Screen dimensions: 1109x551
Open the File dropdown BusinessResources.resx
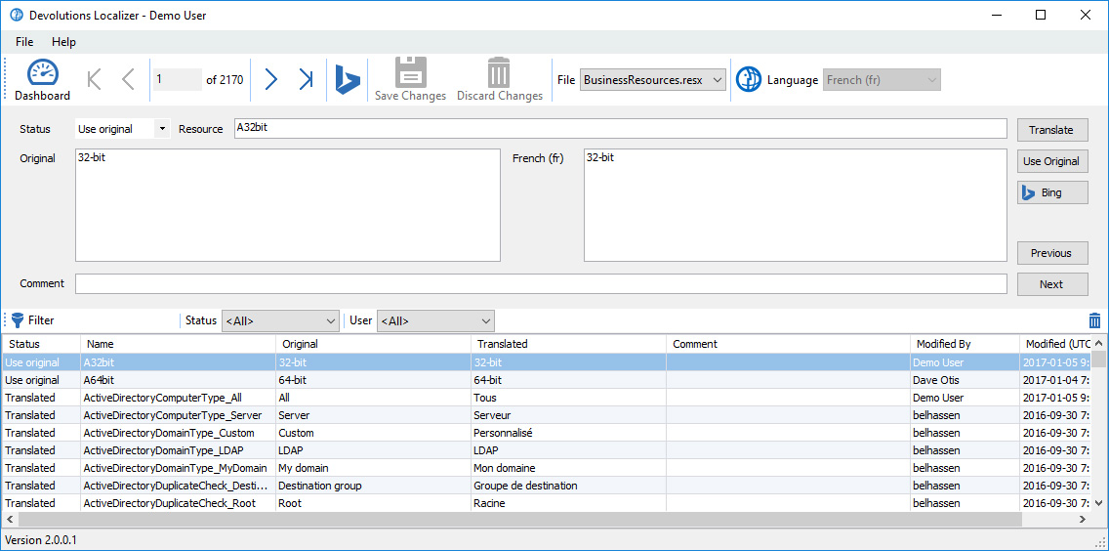click(653, 80)
